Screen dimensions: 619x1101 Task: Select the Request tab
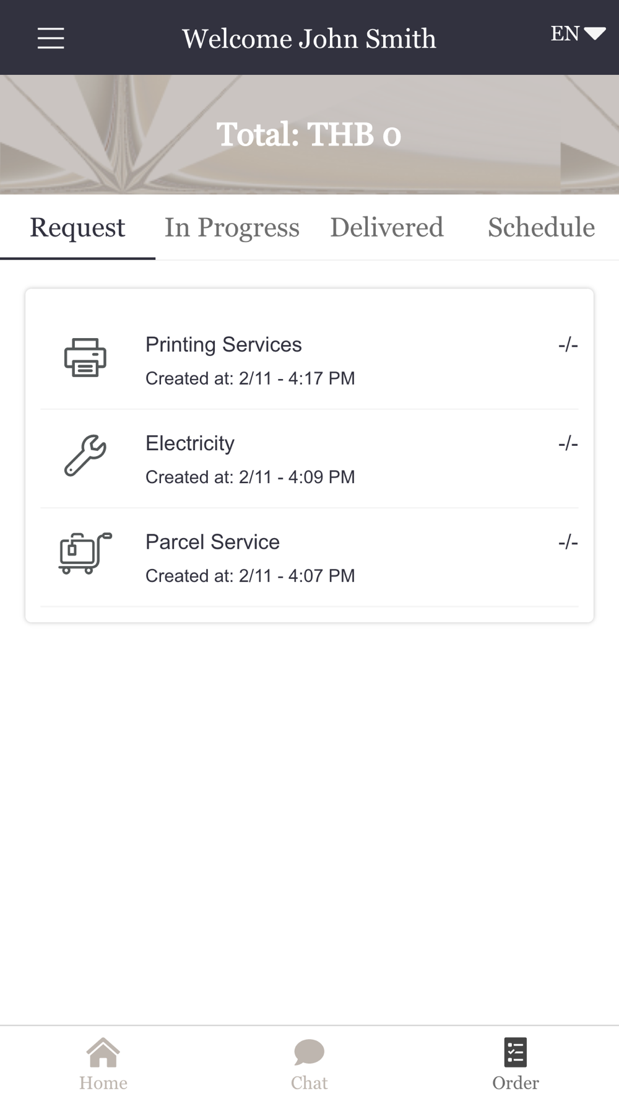77,227
